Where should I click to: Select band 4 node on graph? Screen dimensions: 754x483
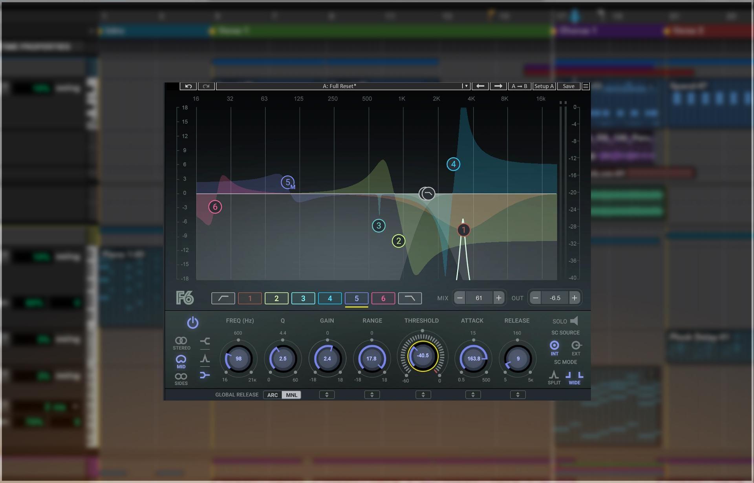[x=453, y=164]
